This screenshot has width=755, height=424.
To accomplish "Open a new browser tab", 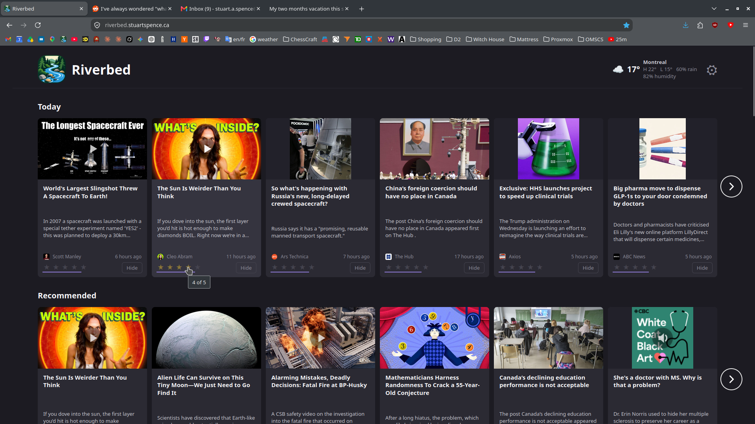I will pos(361,9).
